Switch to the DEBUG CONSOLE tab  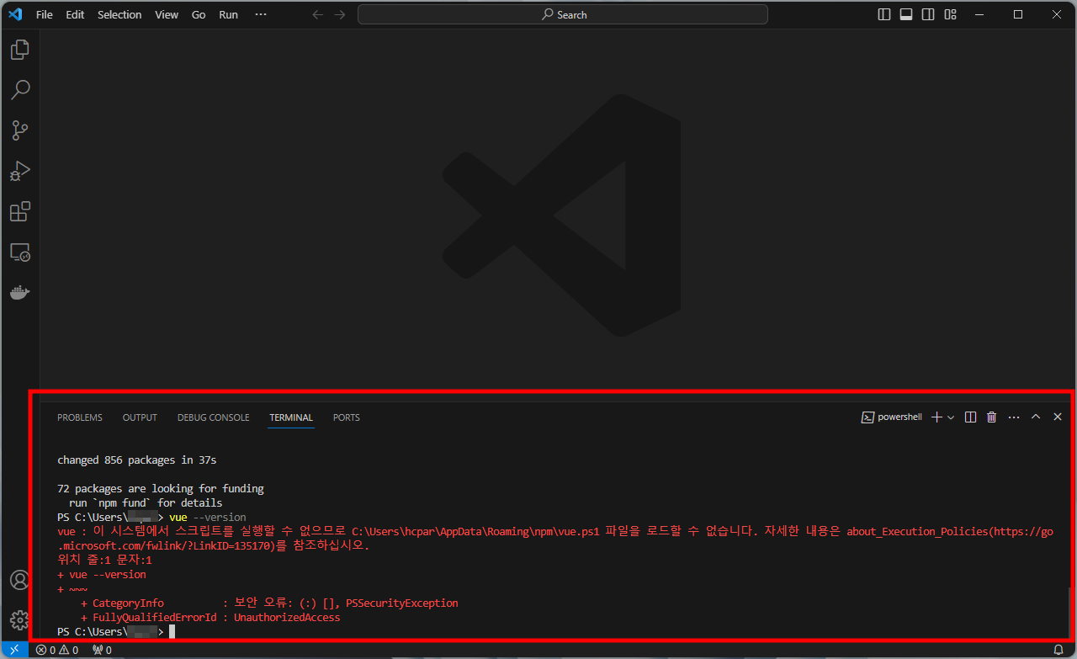[x=214, y=417]
